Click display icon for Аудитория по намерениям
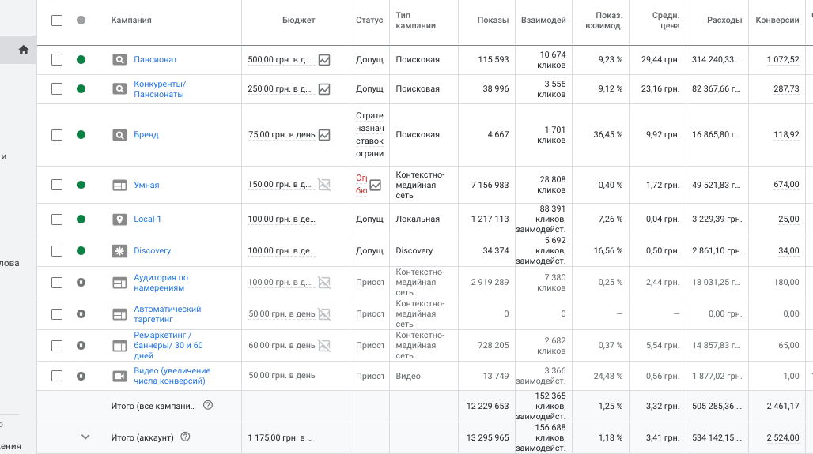 pos(119,283)
